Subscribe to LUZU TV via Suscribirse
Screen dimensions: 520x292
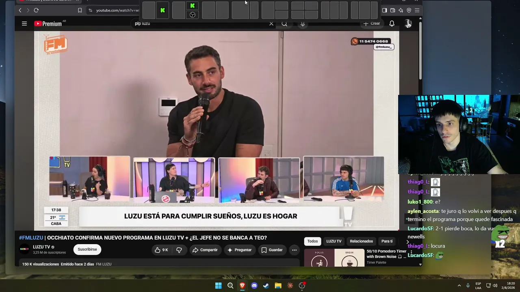tap(87, 249)
